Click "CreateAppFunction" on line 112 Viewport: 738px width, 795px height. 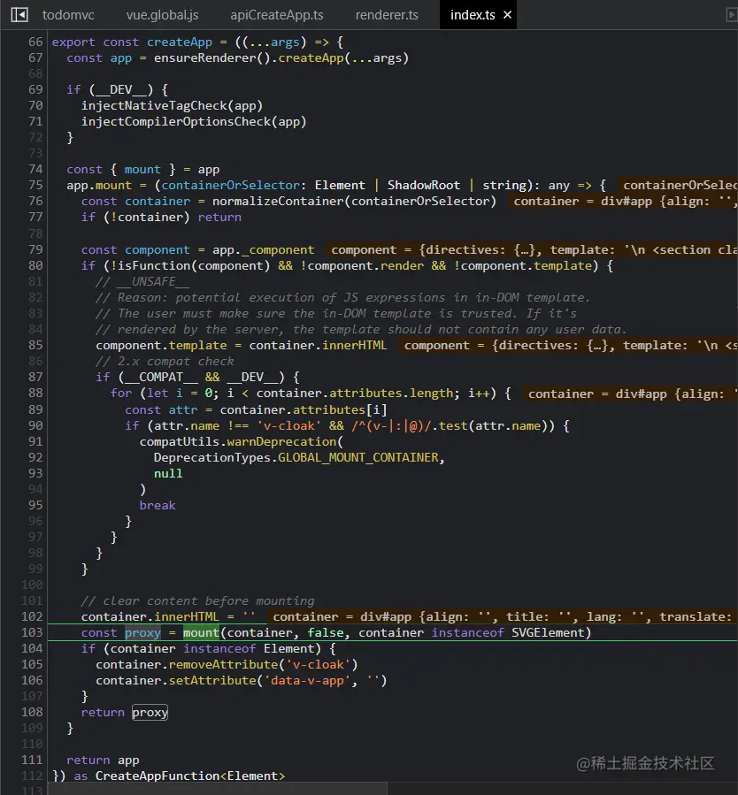pos(158,776)
